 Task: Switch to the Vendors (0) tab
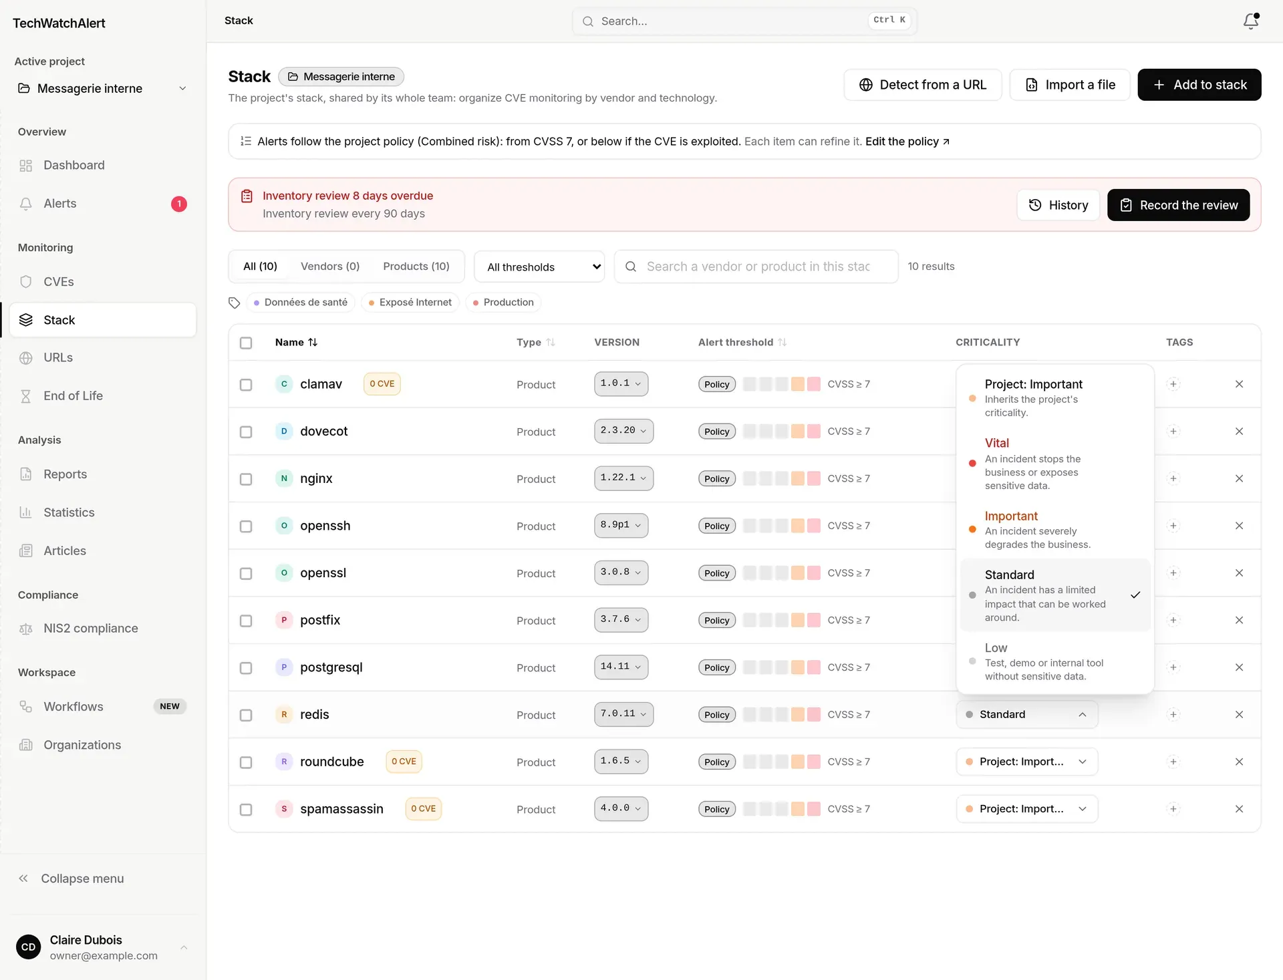(330, 267)
